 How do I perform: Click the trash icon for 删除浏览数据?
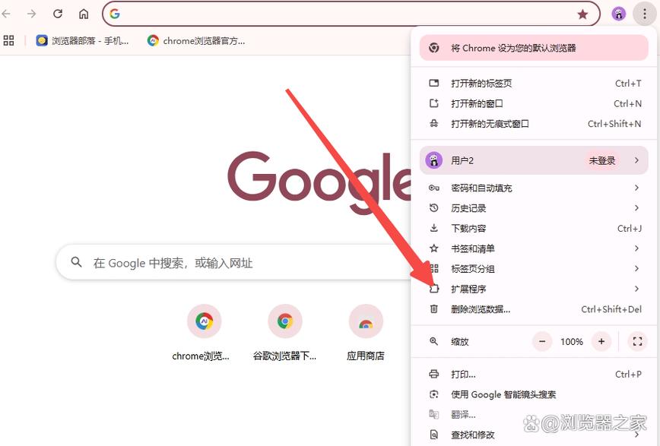pyautogui.click(x=434, y=309)
